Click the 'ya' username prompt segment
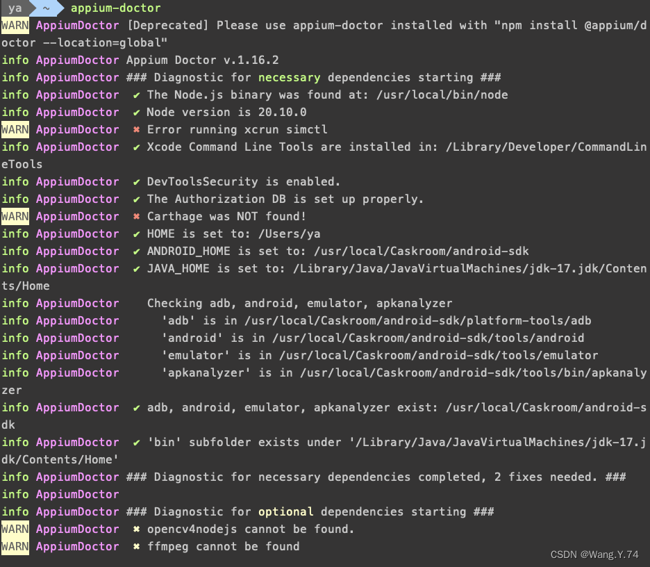Image resolution: width=650 pixels, height=567 pixels. tap(15, 8)
